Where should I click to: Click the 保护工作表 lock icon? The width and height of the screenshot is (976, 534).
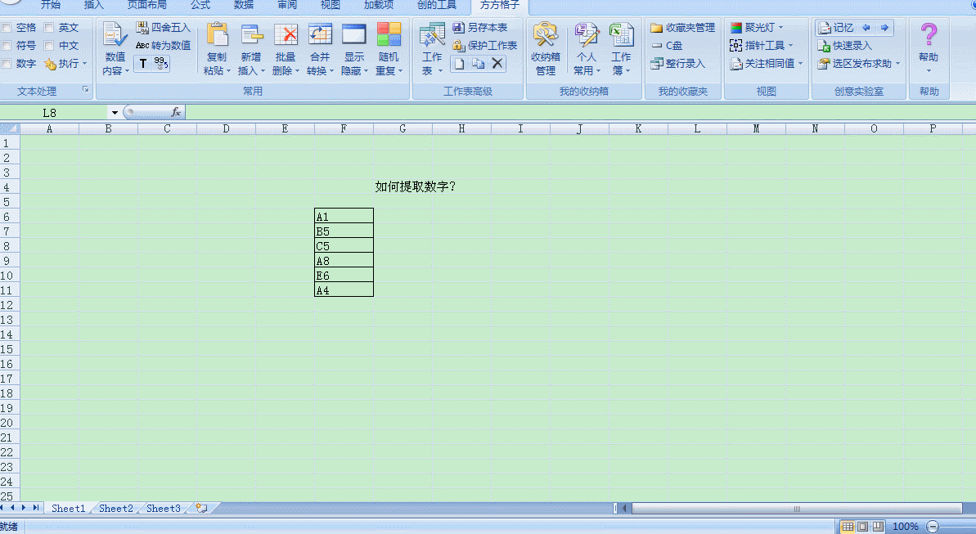(458, 46)
